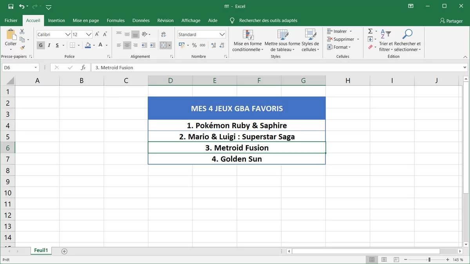The height and width of the screenshot is (264, 470).
Task: Toggle bold with the G button
Action: click(41, 45)
